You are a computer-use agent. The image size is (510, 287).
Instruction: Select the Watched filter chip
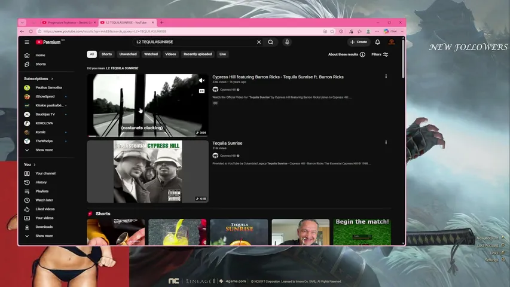click(151, 54)
